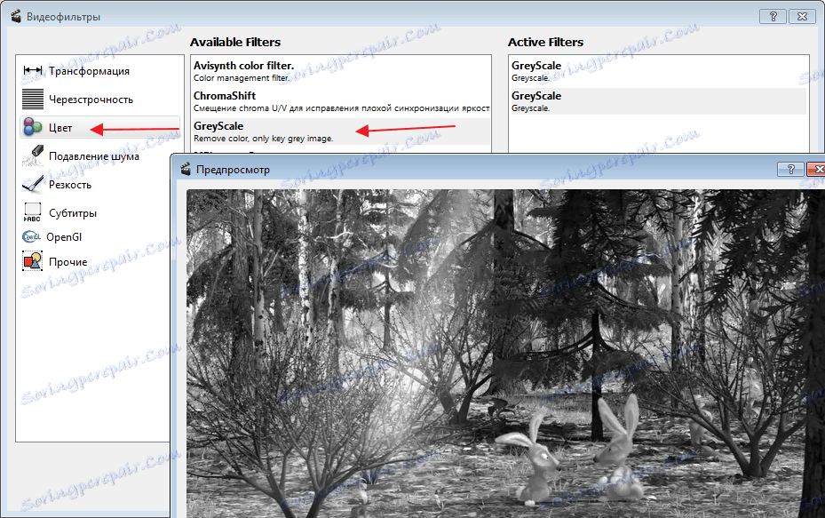Click the Субтитры ABC icon
825x518 pixels.
pos(33,212)
